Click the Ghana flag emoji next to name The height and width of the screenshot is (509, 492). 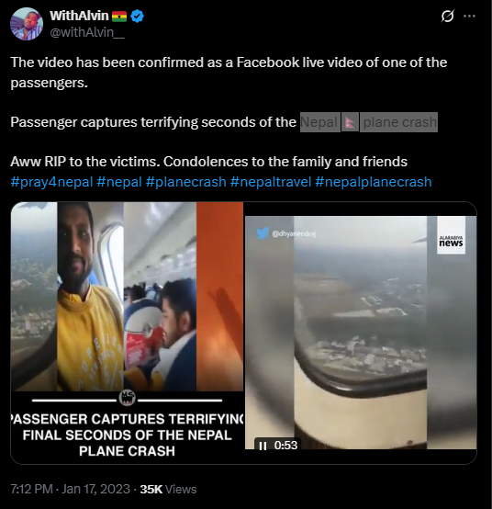tap(119, 16)
